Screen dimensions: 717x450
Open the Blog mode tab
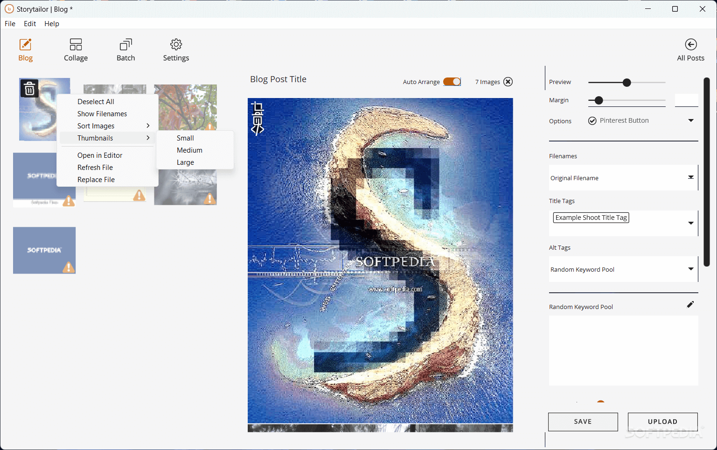click(x=25, y=50)
